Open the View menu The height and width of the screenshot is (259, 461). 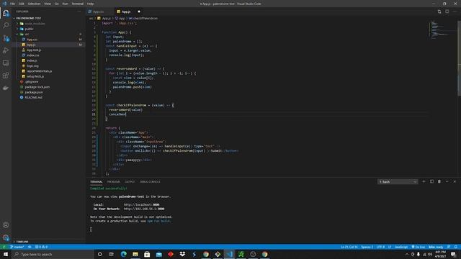pyautogui.click(x=48, y=4)
